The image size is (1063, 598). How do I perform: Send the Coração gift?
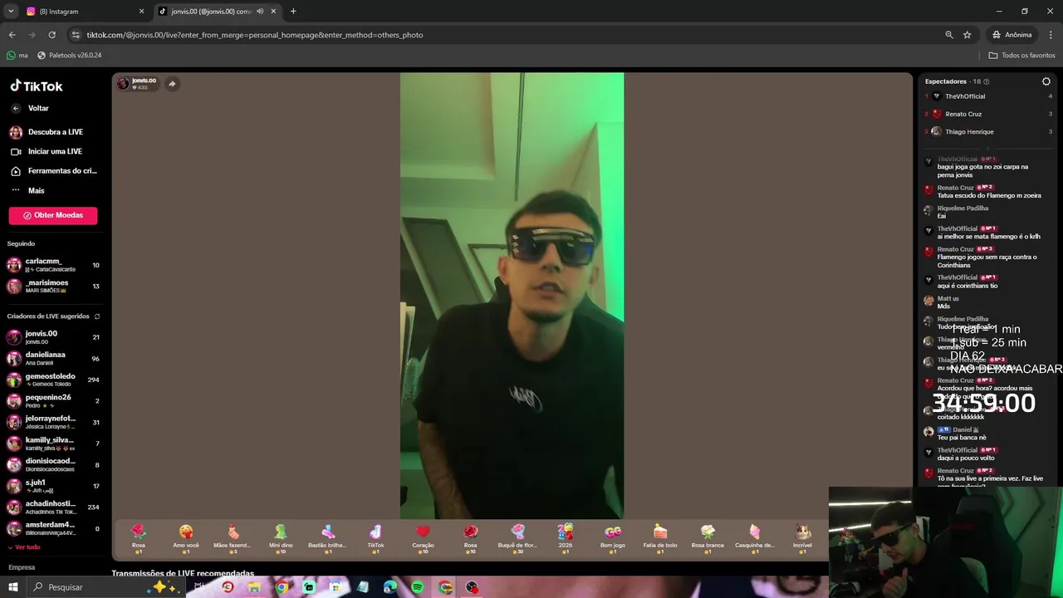coord(423,538)
